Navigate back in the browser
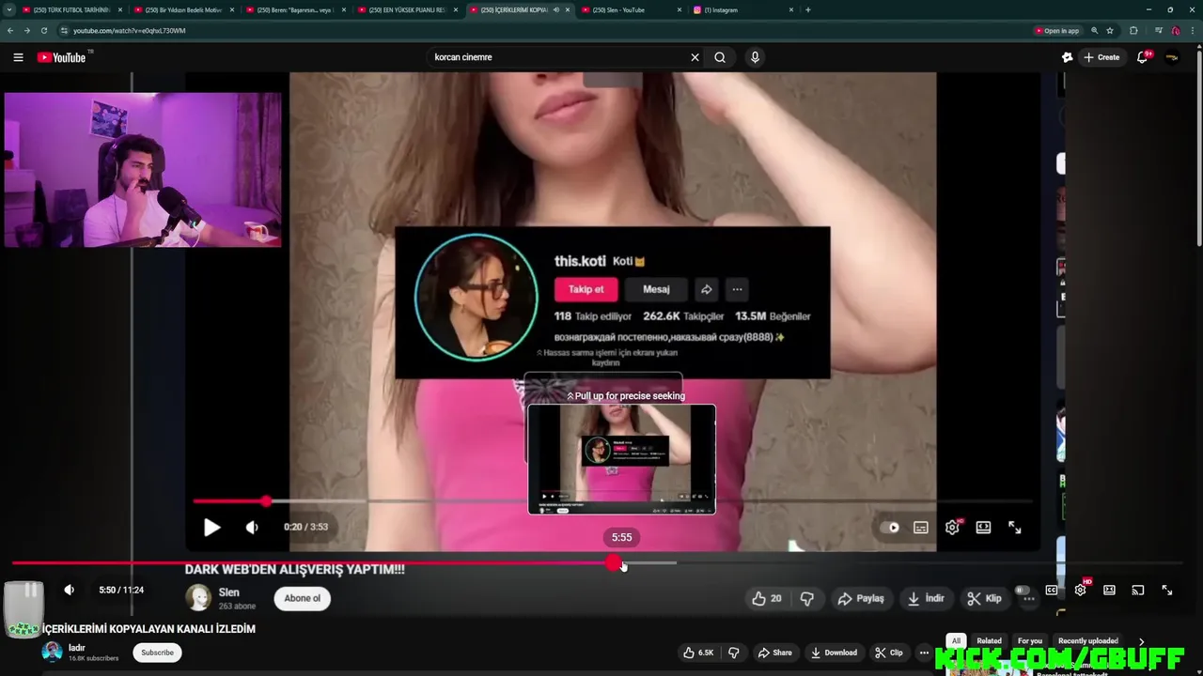The image size is (1203, 676). tap(10, 31)
